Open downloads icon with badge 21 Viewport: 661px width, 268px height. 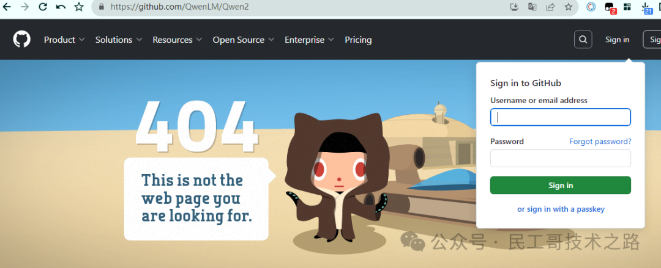(x=647, y=7)
